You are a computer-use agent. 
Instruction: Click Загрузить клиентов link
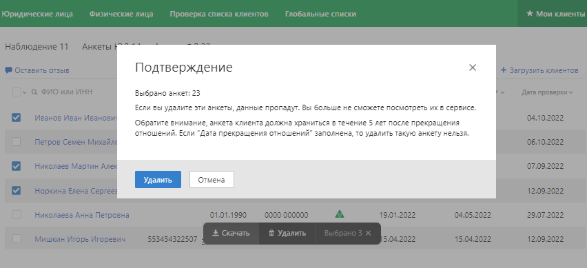click(544, 70)
